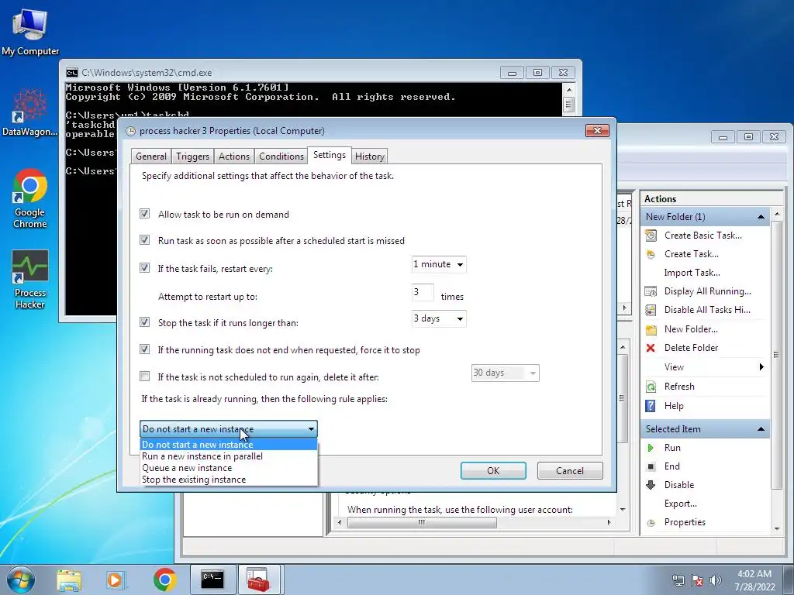794x595 pixels.
Task: Switch to Task Scheduler toolbox taskbar button
Action: [x=259, y=580]
